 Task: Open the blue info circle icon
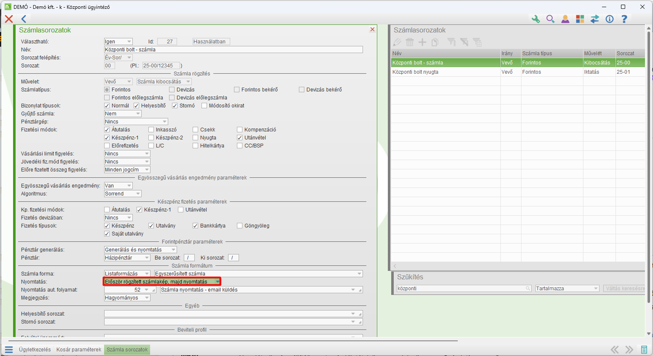(610, 19)
